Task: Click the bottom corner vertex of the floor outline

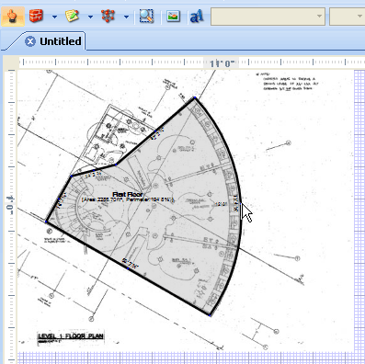Action: (210, 315)
